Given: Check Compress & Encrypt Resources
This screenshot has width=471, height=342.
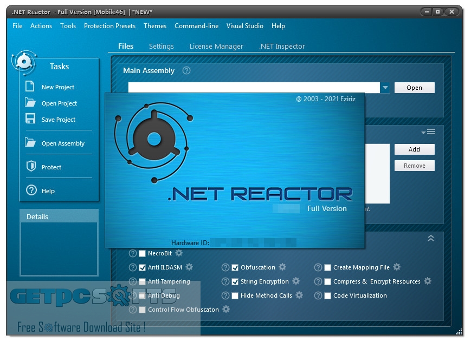Looking at the screenshot, I should 328,282.
